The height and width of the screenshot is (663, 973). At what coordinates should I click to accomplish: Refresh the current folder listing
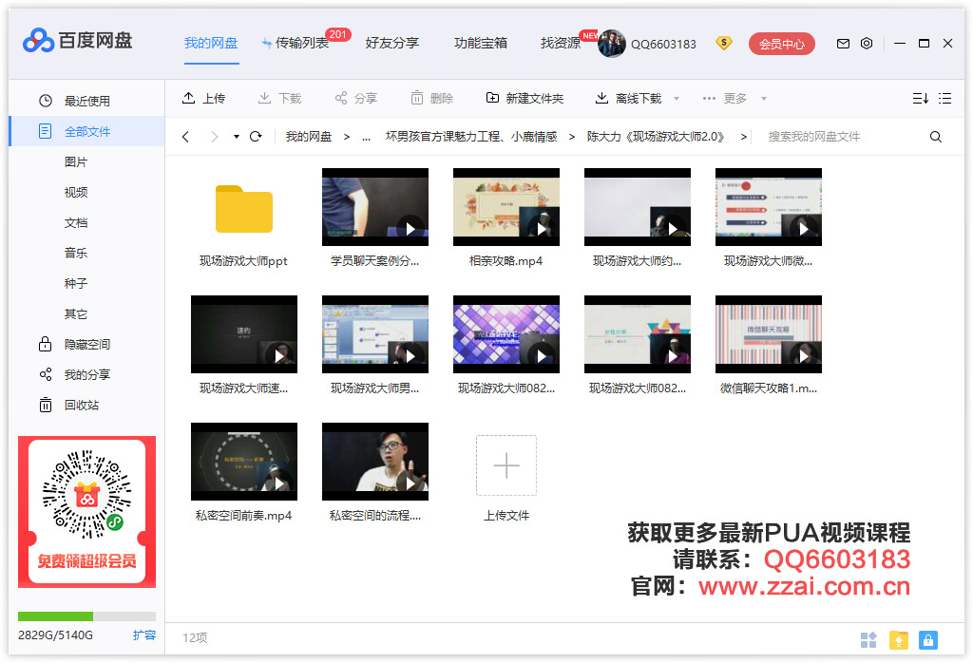[x=256, y=137]
